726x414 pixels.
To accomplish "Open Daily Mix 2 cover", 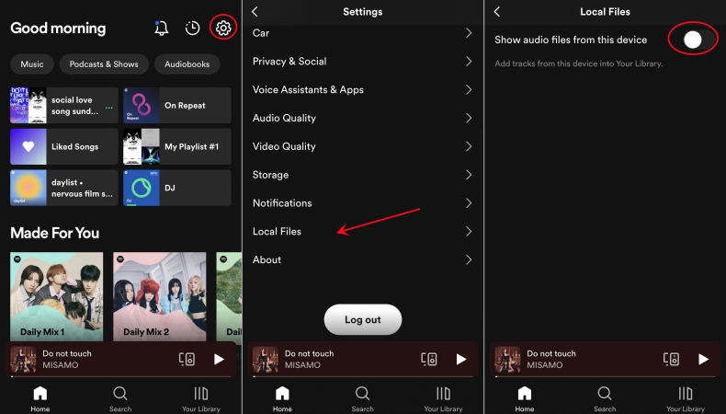I will click(x=160, y=297).
